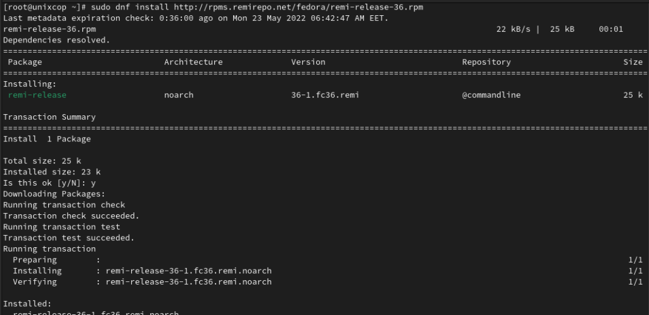
Task: Click the Verifying remi-release line
Action: click(142, 282)
